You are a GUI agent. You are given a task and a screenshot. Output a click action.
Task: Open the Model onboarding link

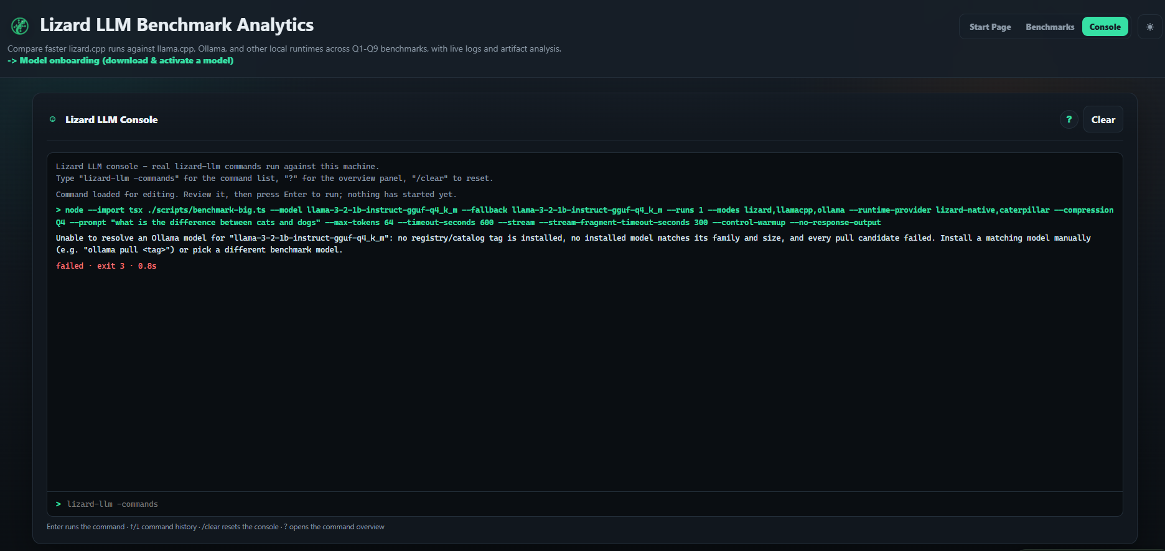pos(121,60)
